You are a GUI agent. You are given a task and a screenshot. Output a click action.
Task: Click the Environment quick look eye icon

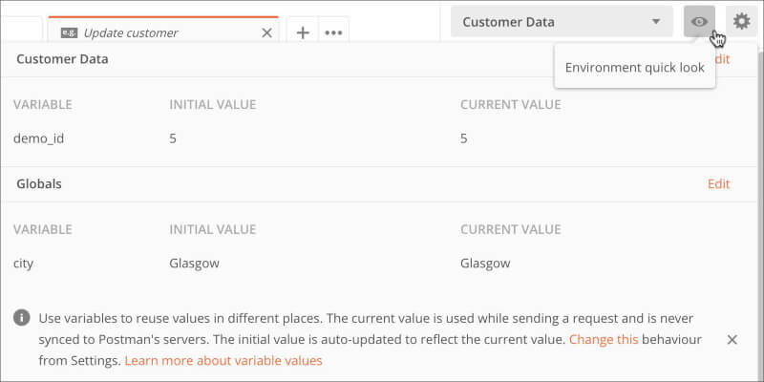click(699, 21)
